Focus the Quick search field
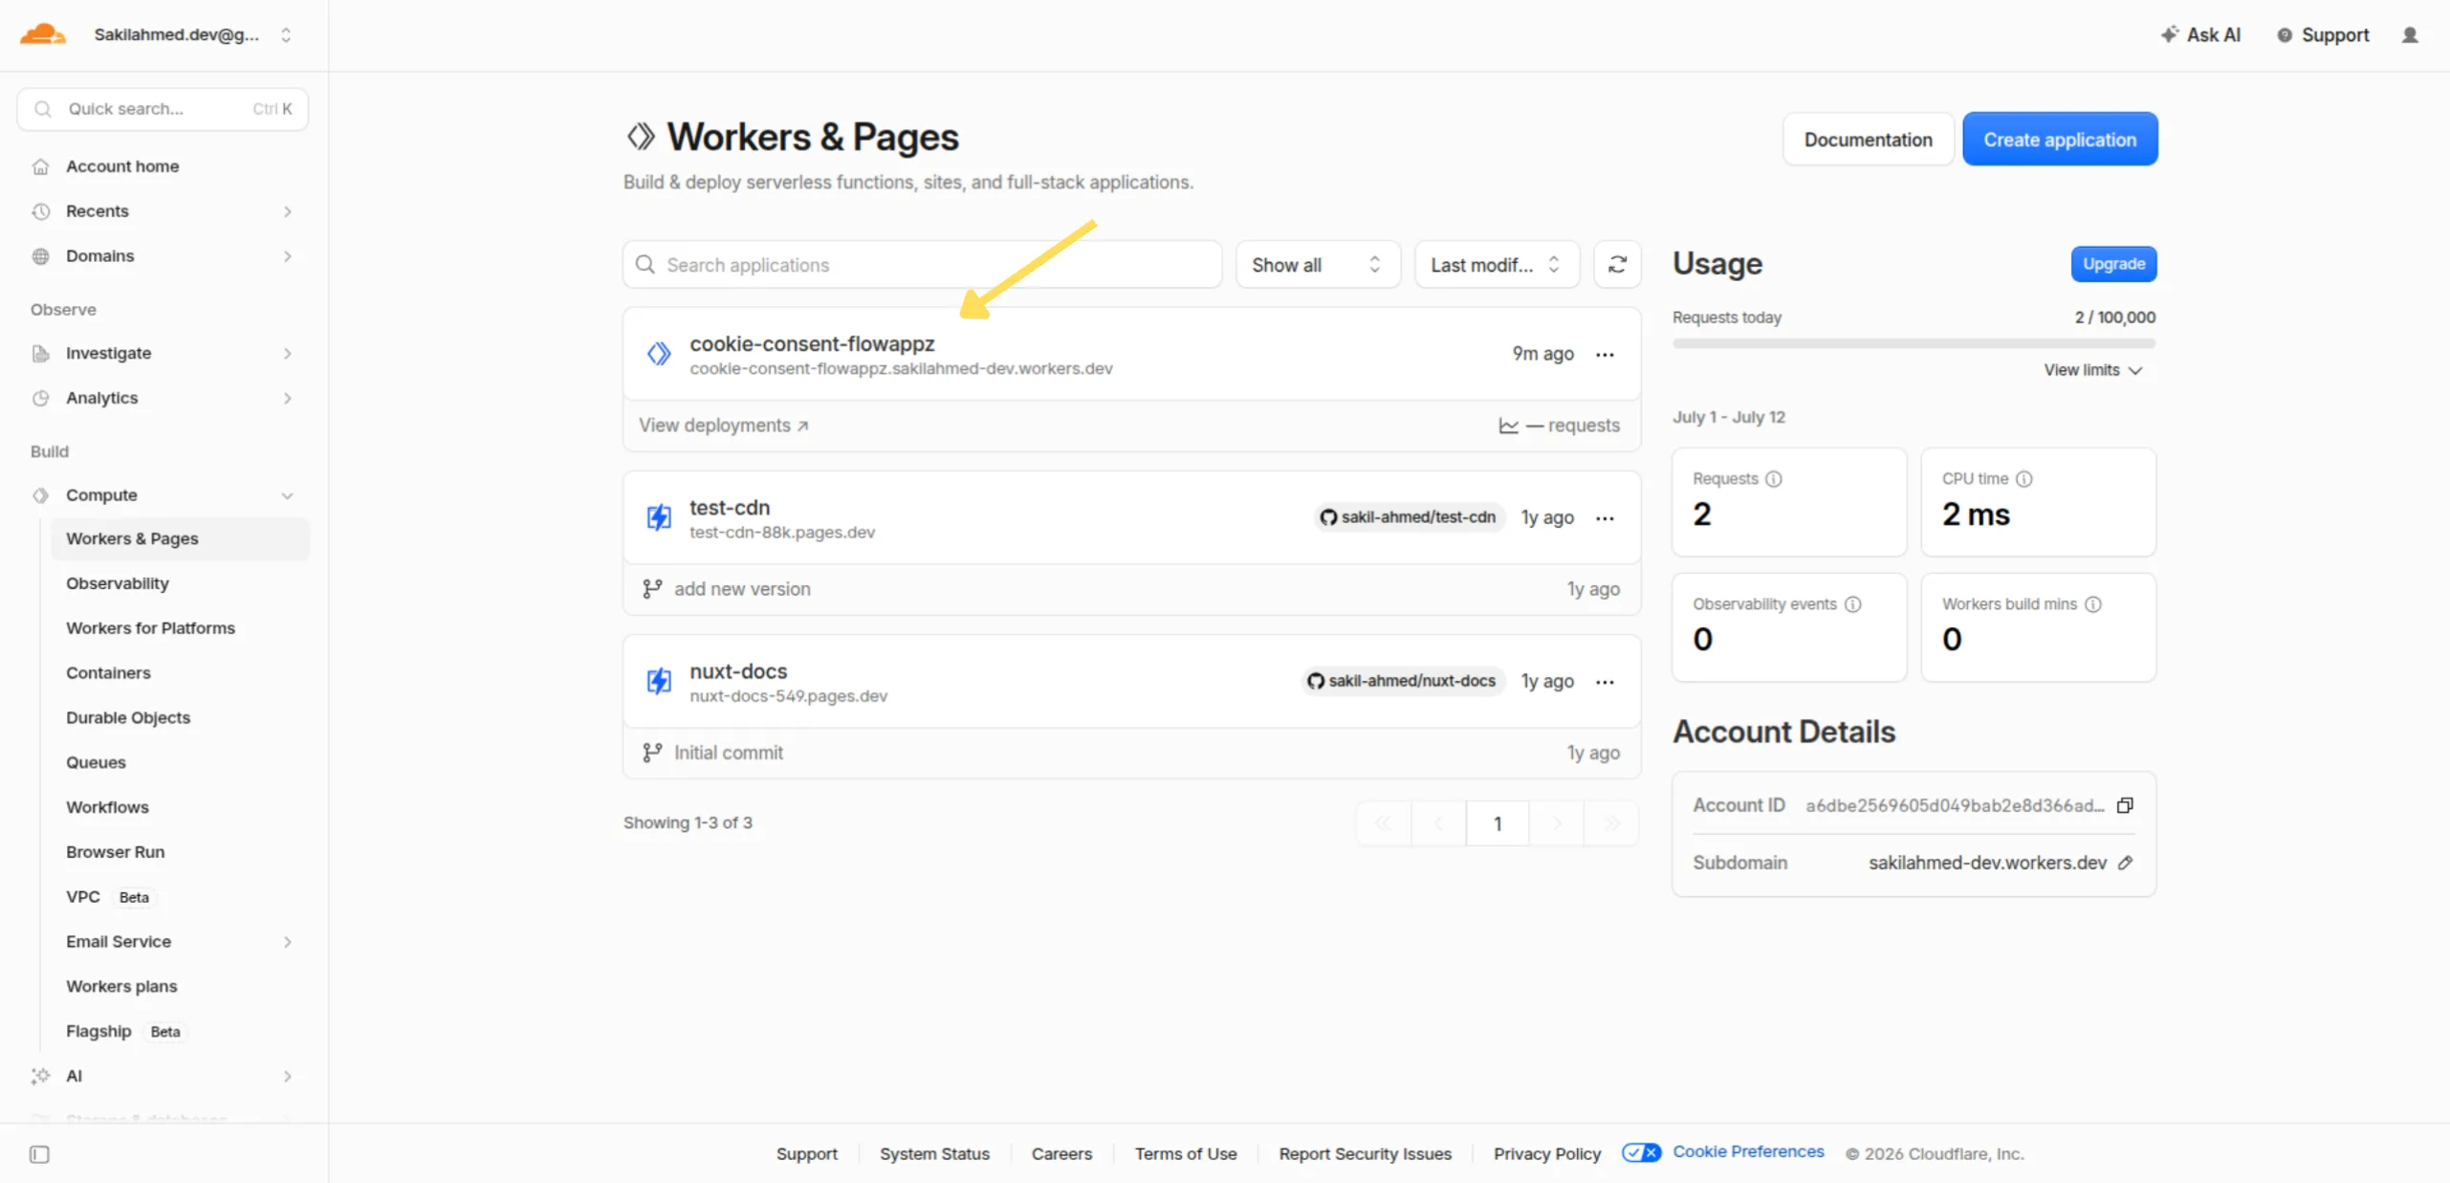Screen dimensions: 2450x1183 pos(163,109)
